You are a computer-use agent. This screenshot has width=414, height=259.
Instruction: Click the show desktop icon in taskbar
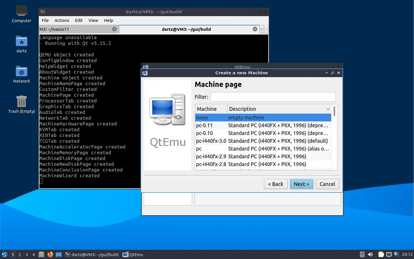[59, 254]
